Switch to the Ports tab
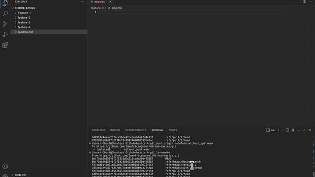Viewport: 315px width, 177px height. click(x=173, y=130)
